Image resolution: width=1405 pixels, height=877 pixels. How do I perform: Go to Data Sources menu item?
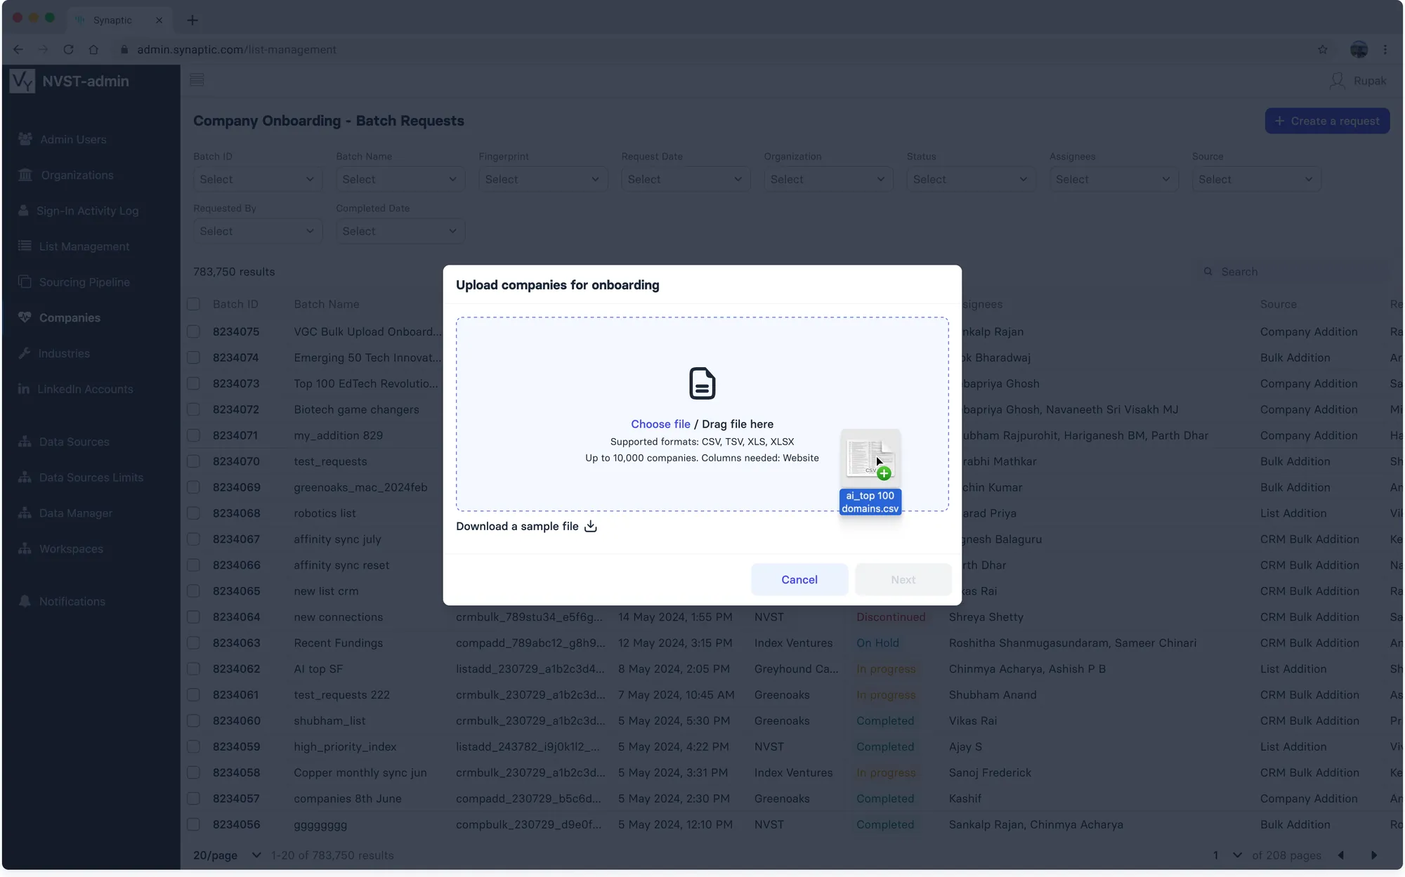[x=74, y=442]
